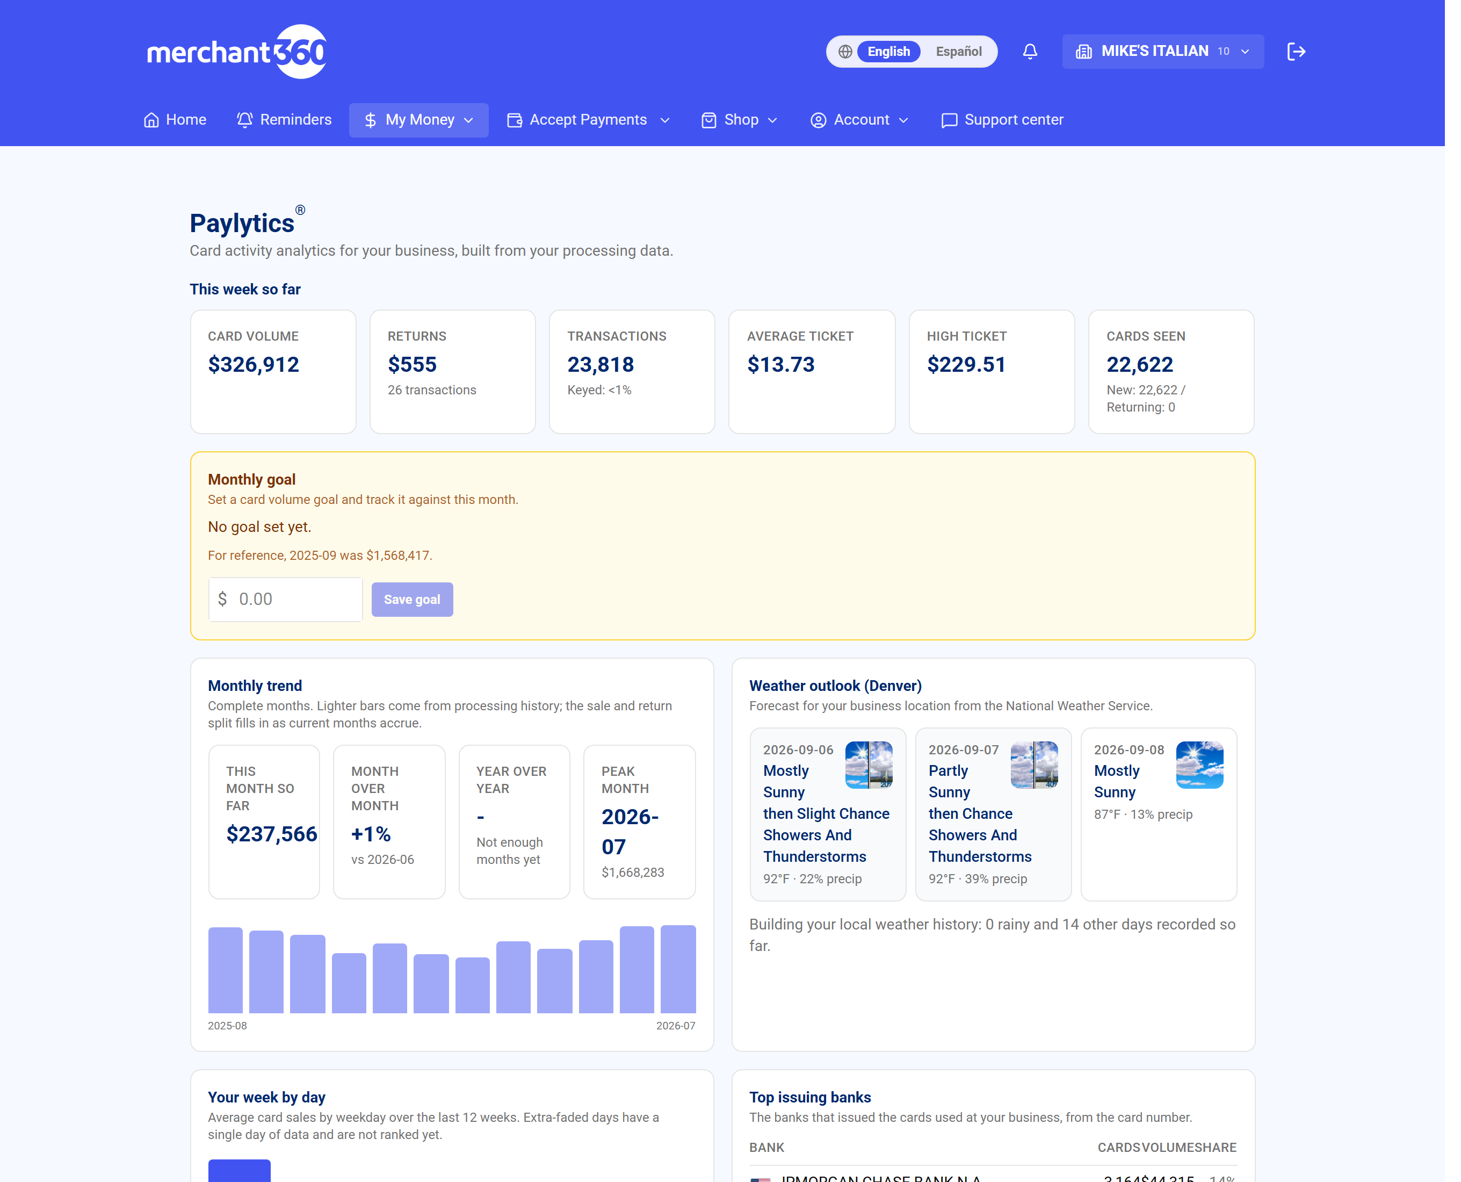Switch language to English
Screen dimensions: 1461x1182
[888, 52]
